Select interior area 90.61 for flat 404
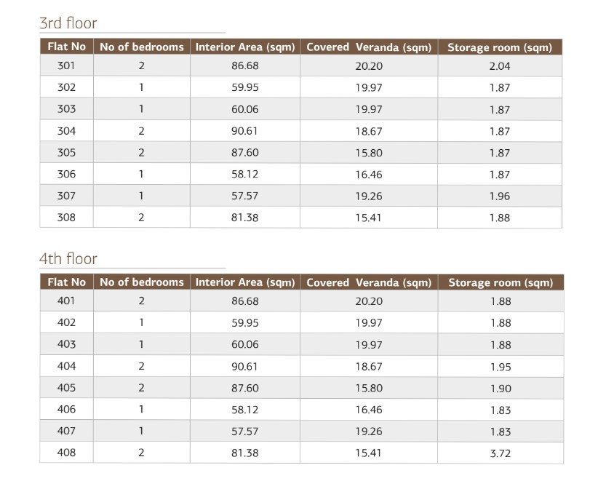The height and width of the screenshot is (481, 590). point(245,366)
